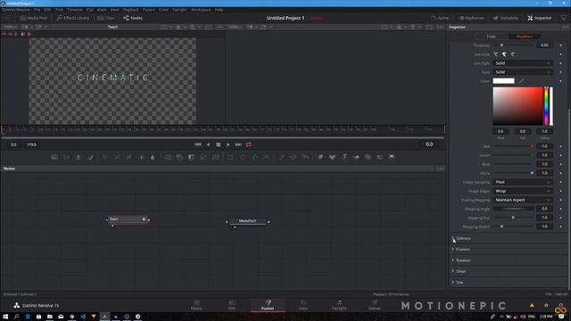The width and height of the screenshot is (571, 321).
Task: Add a Brightness Contrast node from toolbar
Action: 141,157
